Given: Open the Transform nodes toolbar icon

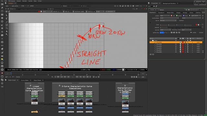Looking at the screenshot, I should coord(2,32).
